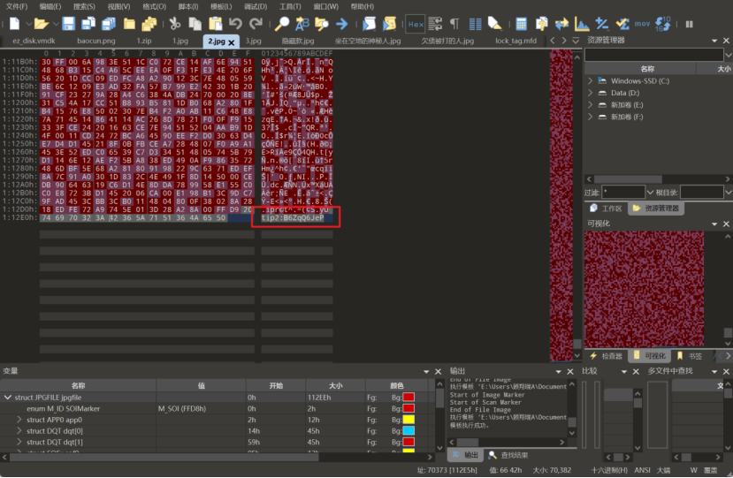The width and height of the screenshot is (733, 478).
Task: Click the Cut scissors icon
Action: click(174, 24)
